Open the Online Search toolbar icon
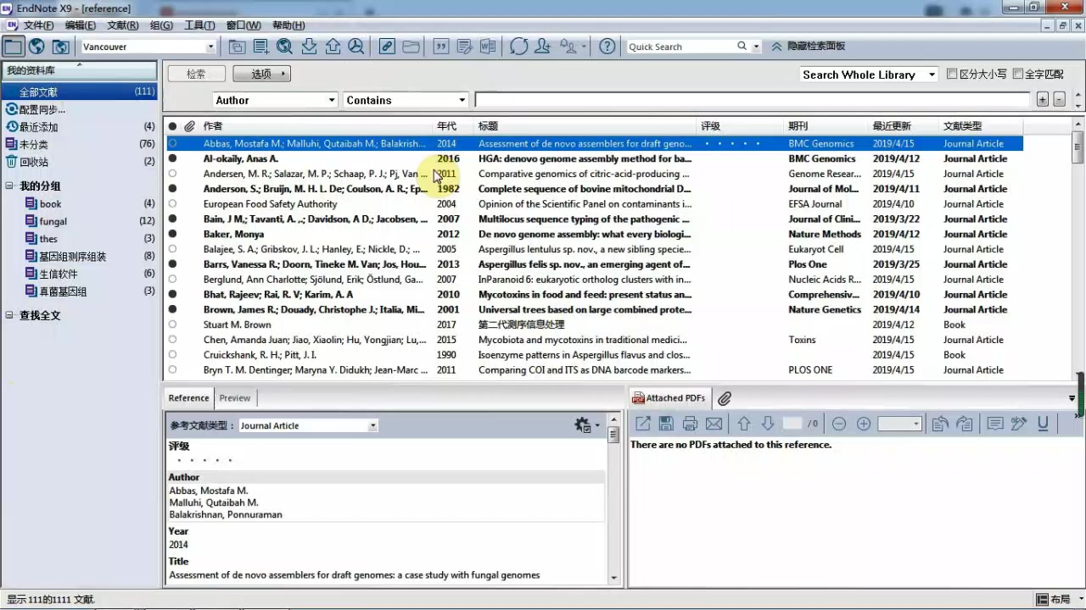 284,47
